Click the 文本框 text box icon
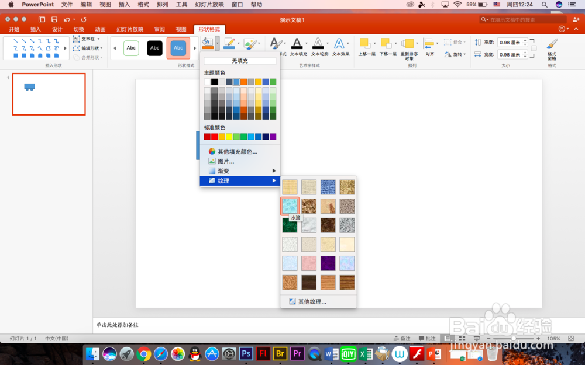The image size is (585, 365). click(76, 39)
